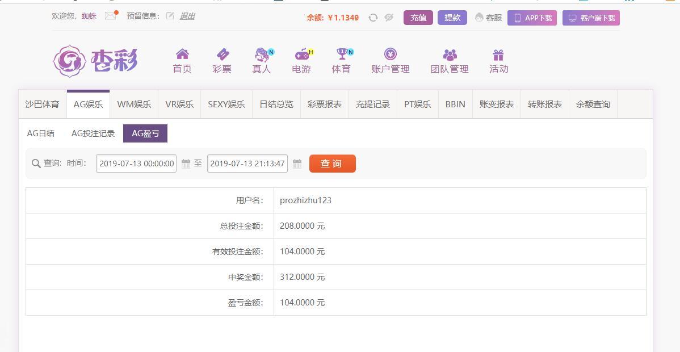Open the mail envelope messages icon
The width and height of the screenshot is (680, 352).
coord(111,16)
